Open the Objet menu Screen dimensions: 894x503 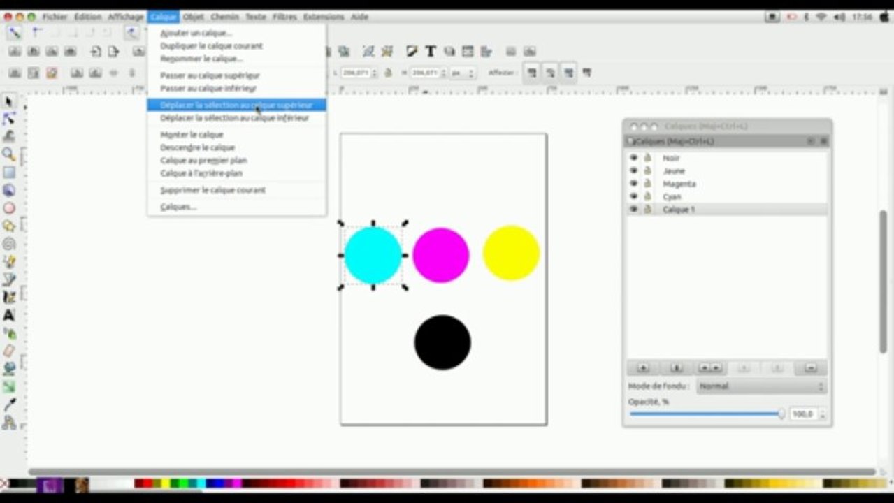tap(193, 17)
